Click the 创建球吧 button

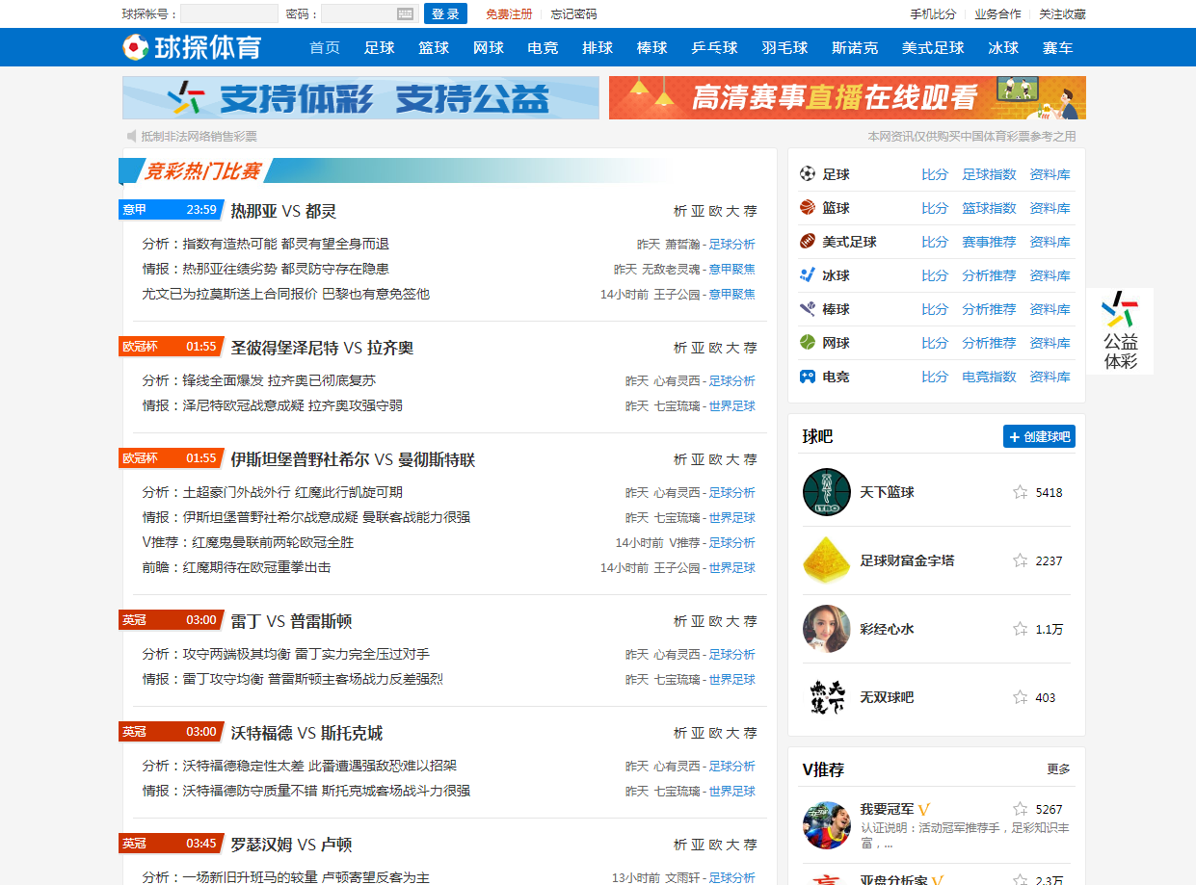(1039, 437)
